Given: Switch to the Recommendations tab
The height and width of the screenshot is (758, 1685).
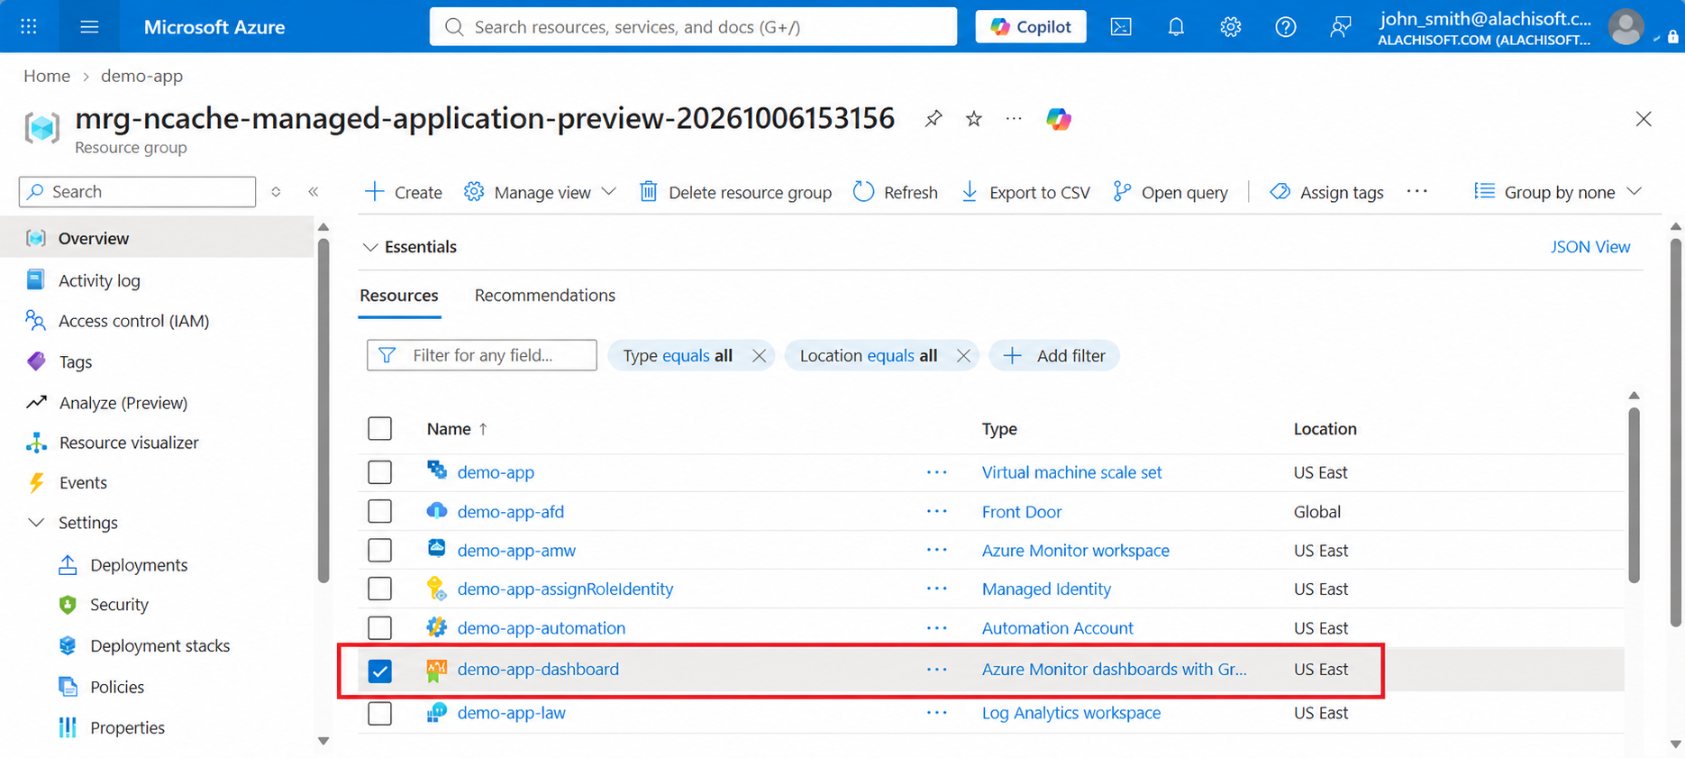Looking at the screenshot, I should point(545,296).
